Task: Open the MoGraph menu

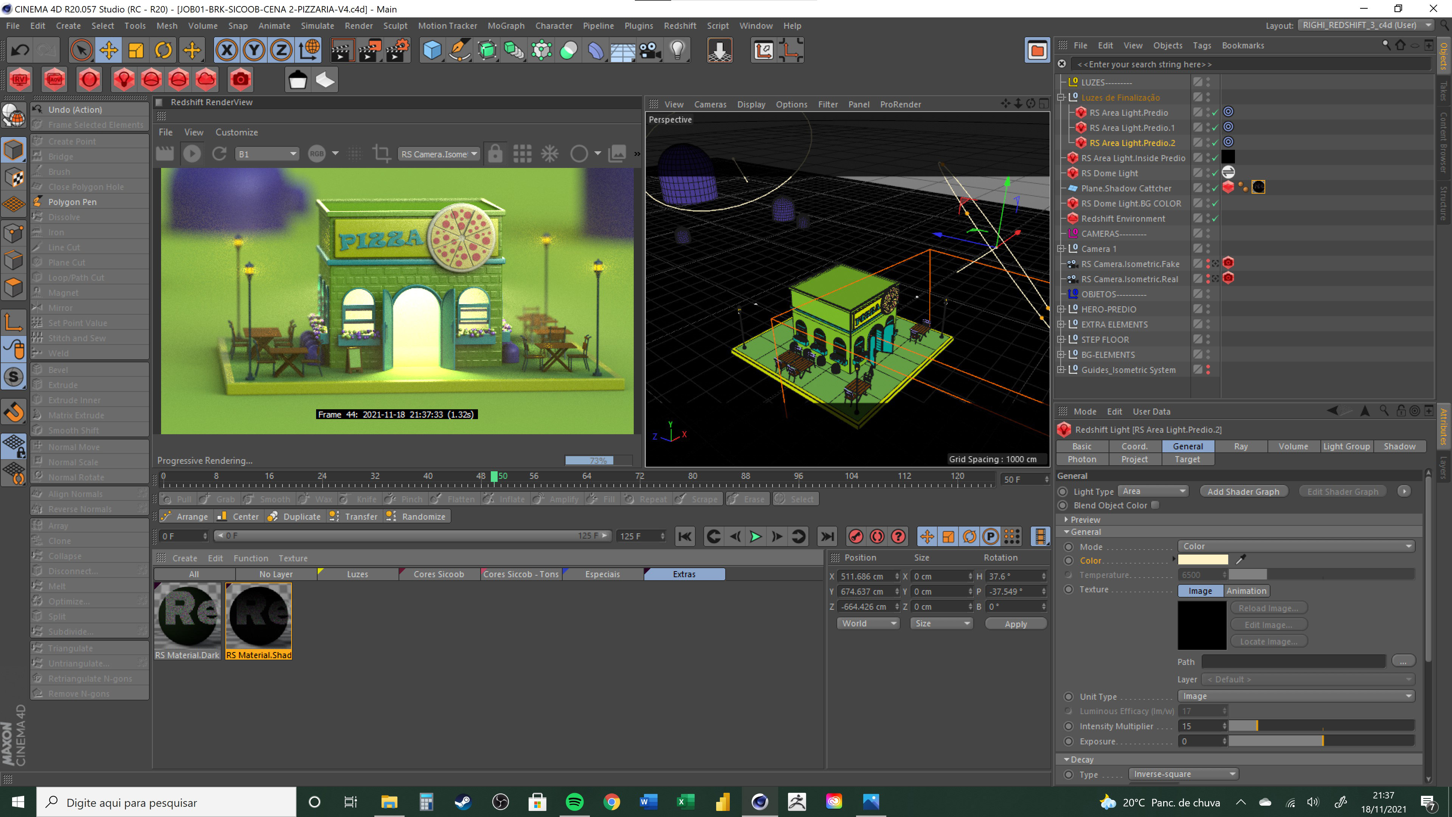Action: point(506,25)
